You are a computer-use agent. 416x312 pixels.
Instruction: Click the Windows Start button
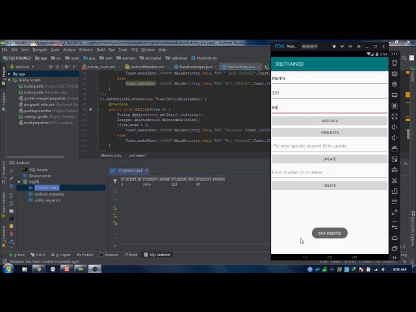coord(8,269)
